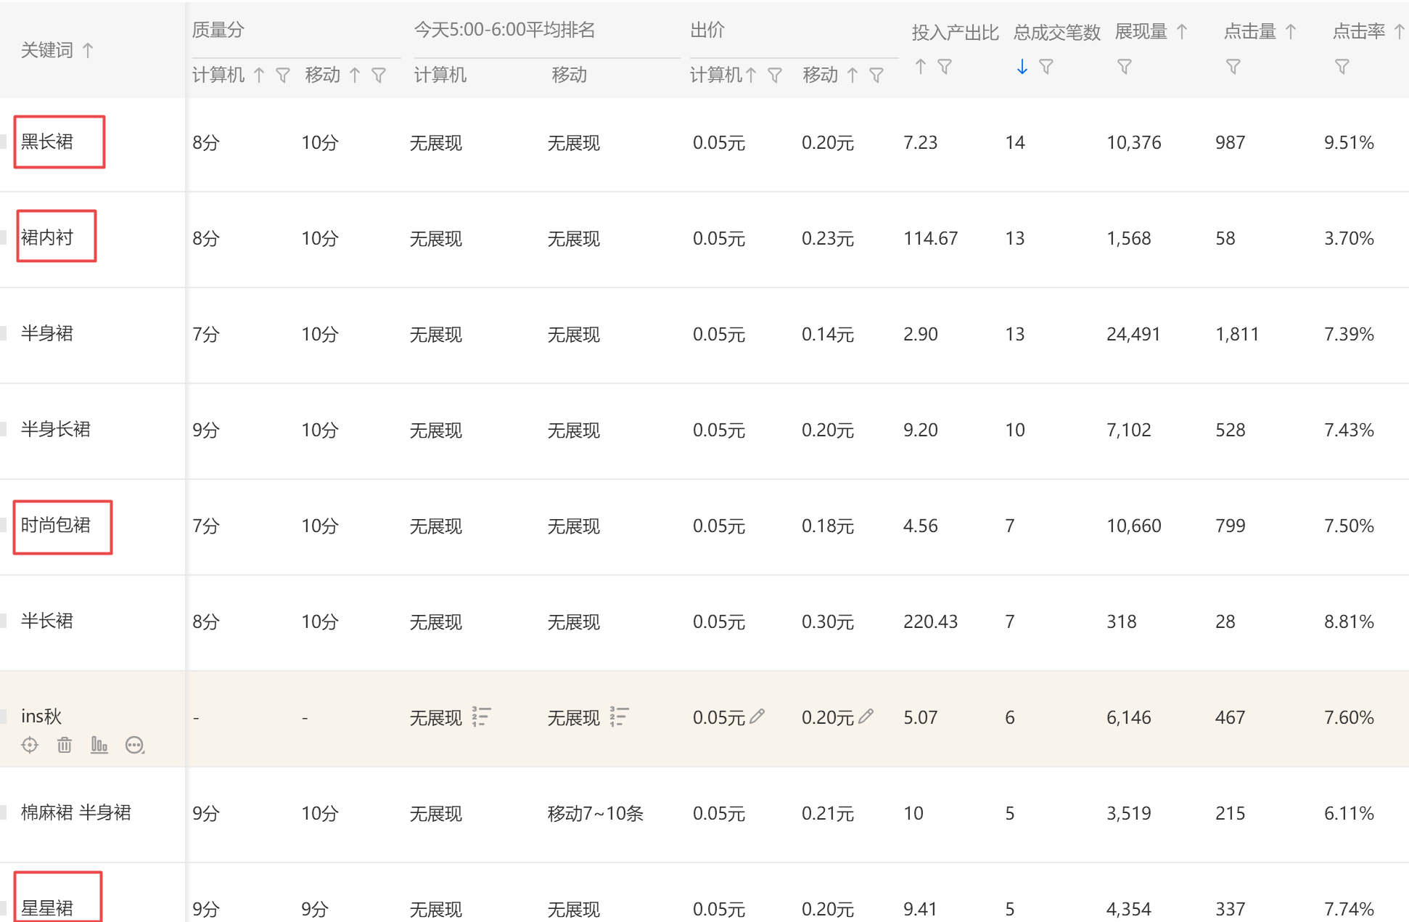Click the crosshair target icon under ins秋
1409x922 pixels.
[x=30, y=745]
